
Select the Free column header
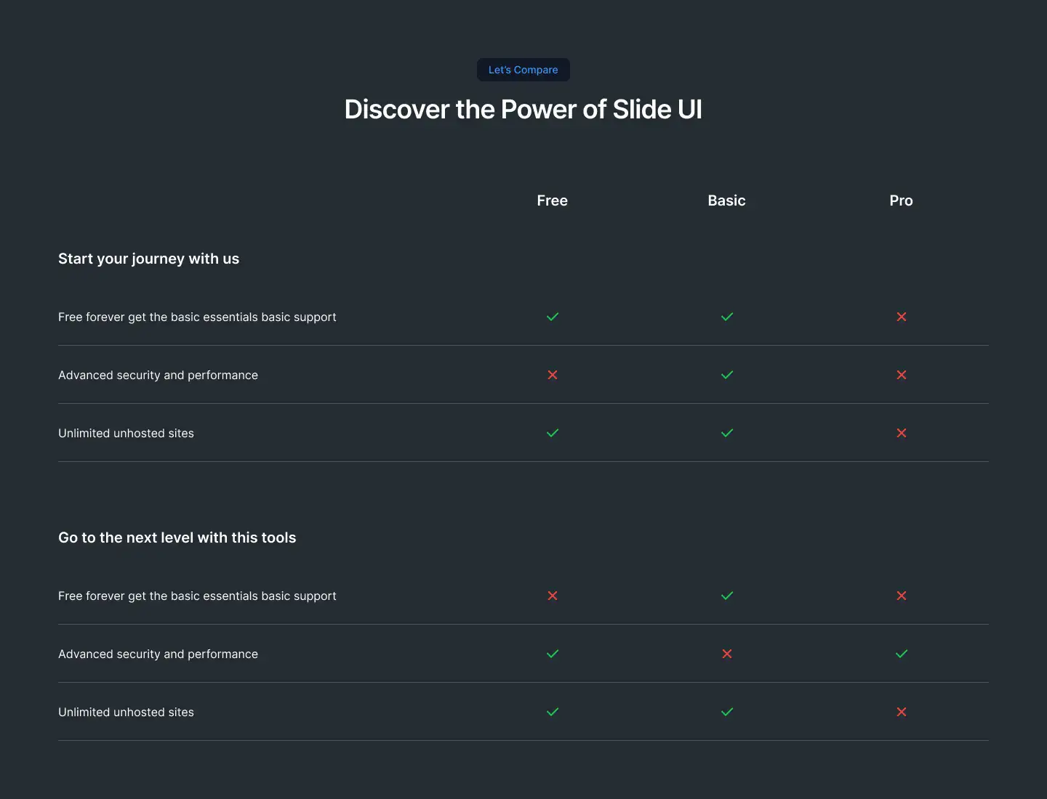tap(553, 200)
